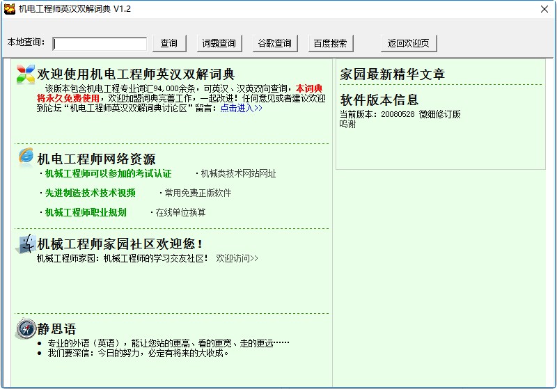Follow the 欢迎访问>> community link
Screen dimensions: 557x389
click(237, 258)
